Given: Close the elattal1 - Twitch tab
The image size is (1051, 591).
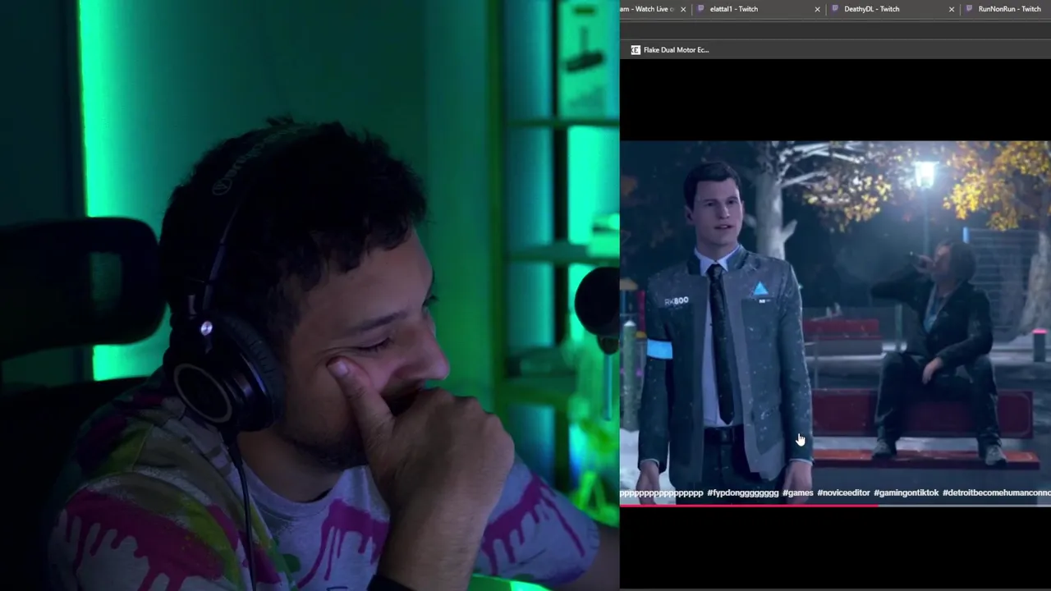Looking at the screenshot, I should coord(817,9).
